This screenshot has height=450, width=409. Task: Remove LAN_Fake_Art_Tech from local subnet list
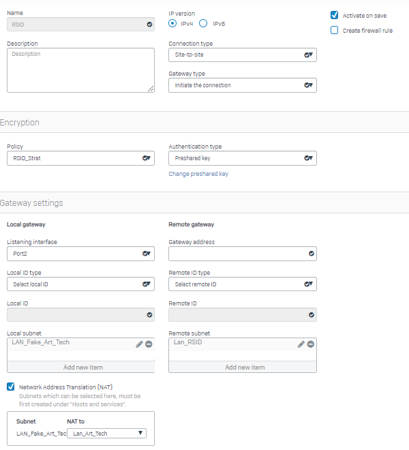click(149, 344)
